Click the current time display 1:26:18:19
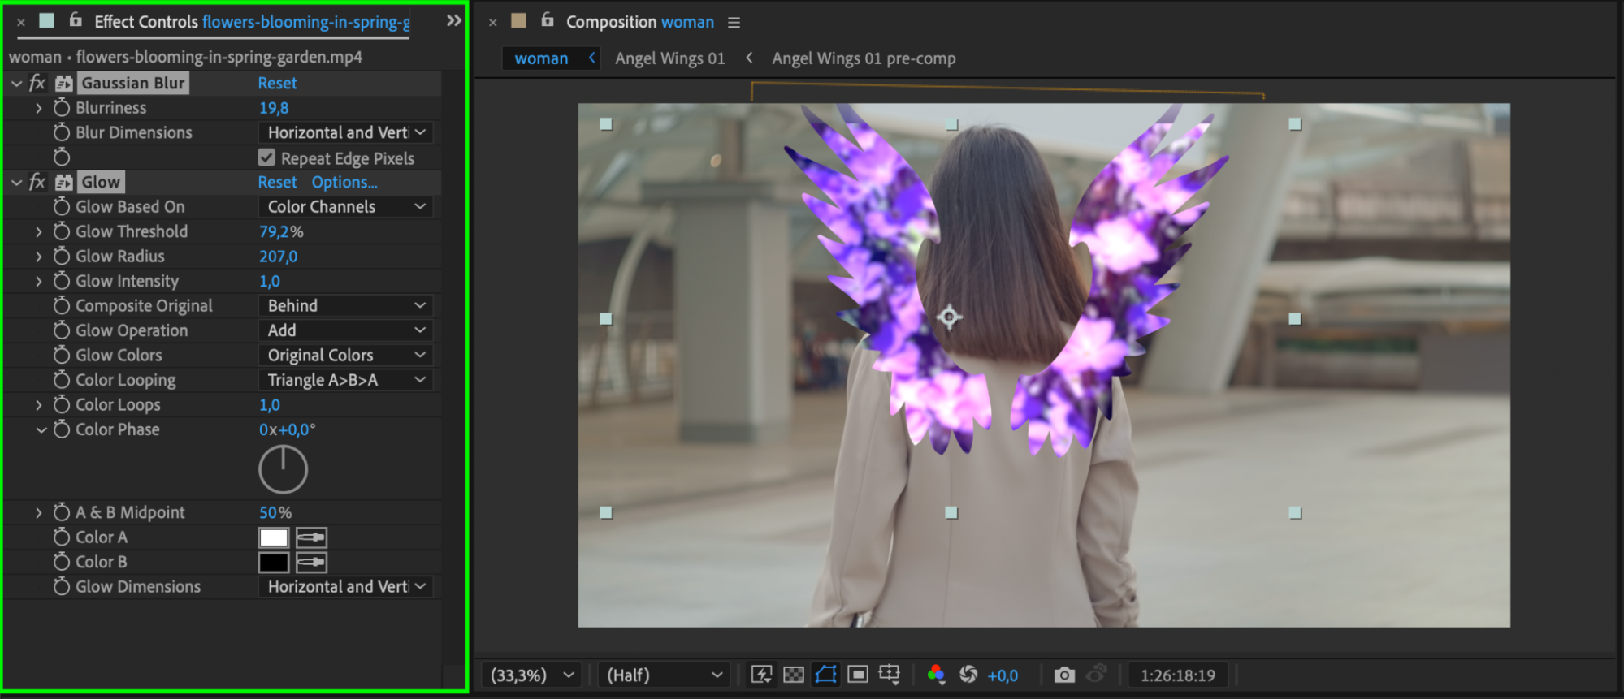 pos(1177,675)
